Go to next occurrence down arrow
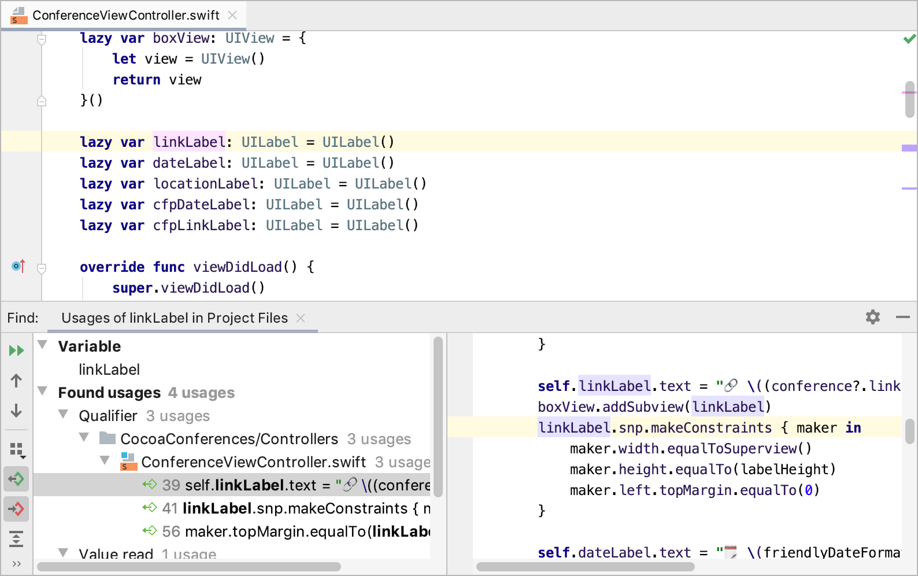The image size is (918, 576). (16, 411)
